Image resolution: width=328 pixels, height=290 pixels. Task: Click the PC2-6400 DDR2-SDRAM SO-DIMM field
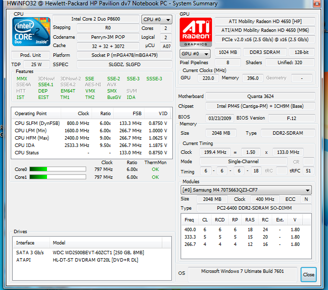pos(254,208)
